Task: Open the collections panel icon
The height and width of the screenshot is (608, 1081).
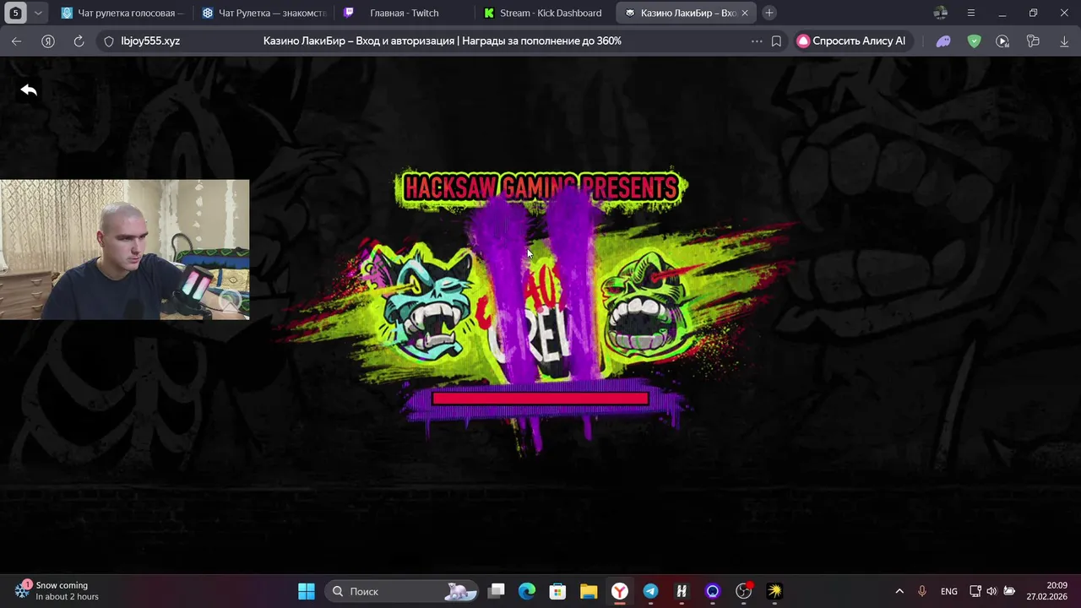Action: coord(1033,41)
